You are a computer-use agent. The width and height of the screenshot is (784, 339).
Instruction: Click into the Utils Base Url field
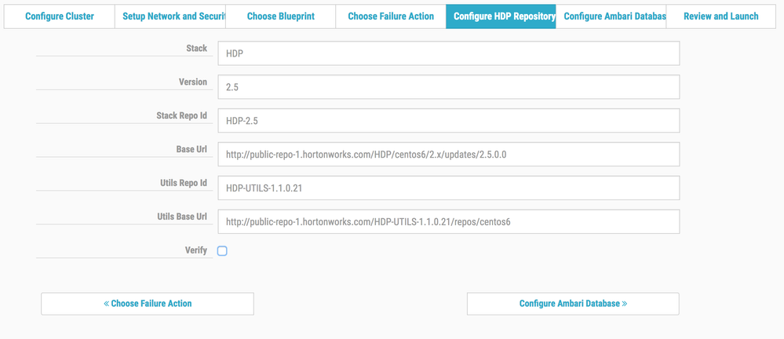click(448, 222)
